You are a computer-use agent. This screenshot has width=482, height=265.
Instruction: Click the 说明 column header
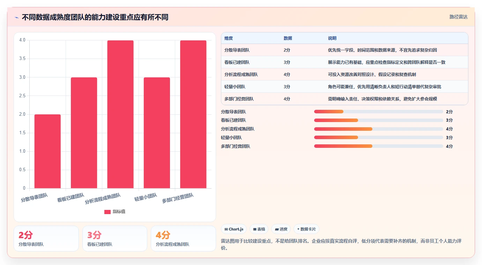point(332,38)
